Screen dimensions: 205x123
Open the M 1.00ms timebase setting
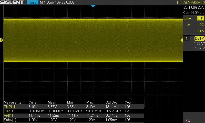(48, 2)
